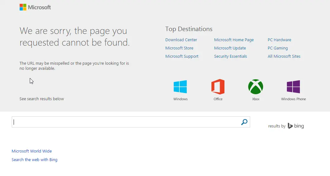The width and height of the screenshot is (330, 176).
Task: Open Microsoft Home Page link
Action: pos(234,40)
